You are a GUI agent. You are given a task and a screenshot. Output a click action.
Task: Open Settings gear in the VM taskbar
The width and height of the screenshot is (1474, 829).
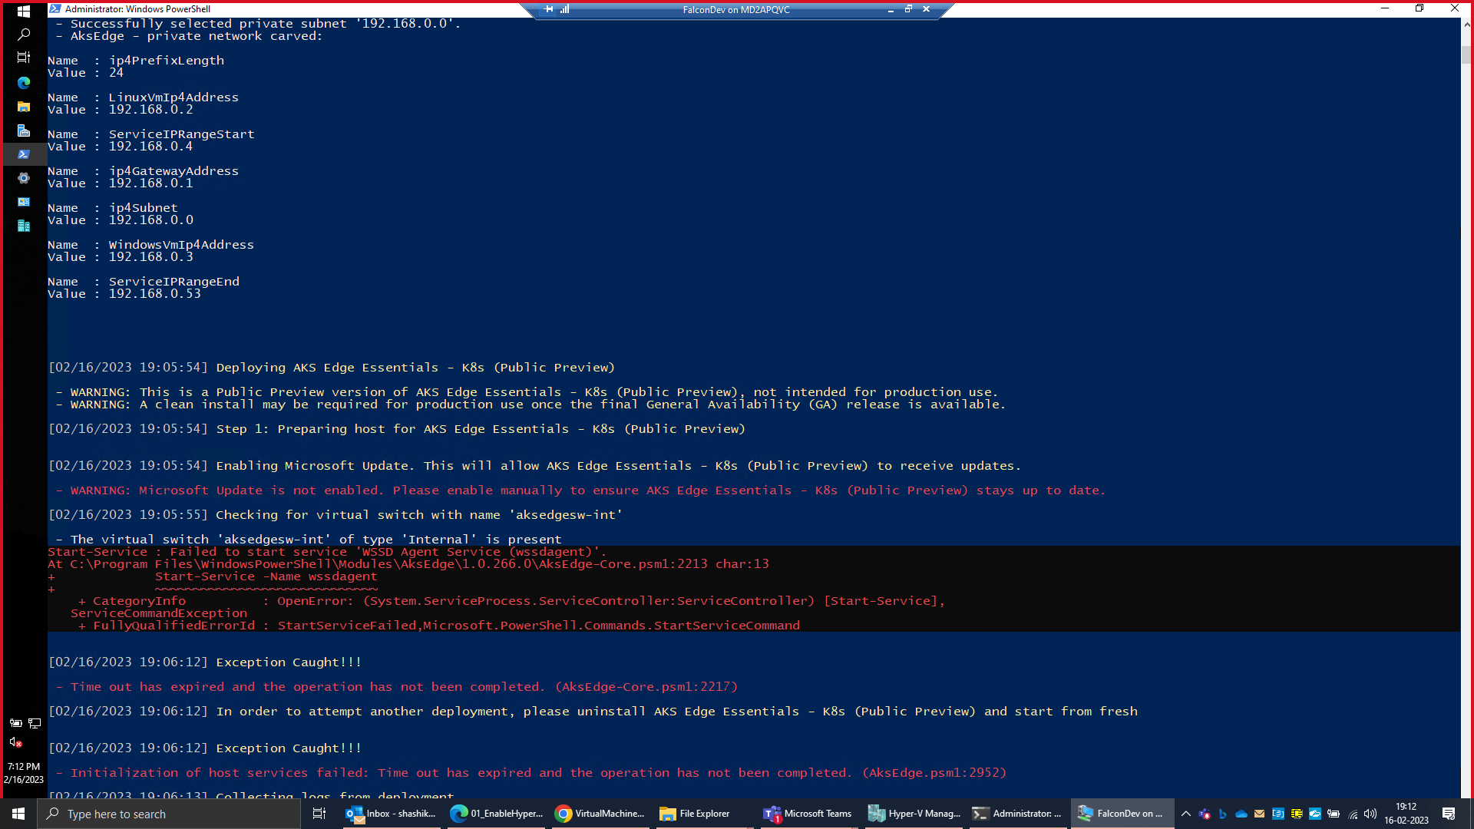click(24, 178)
